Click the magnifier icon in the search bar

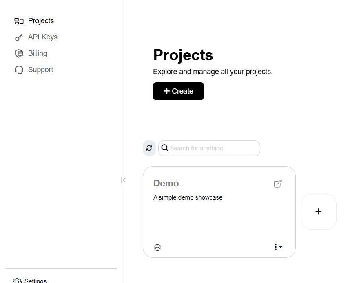(165, 148)
